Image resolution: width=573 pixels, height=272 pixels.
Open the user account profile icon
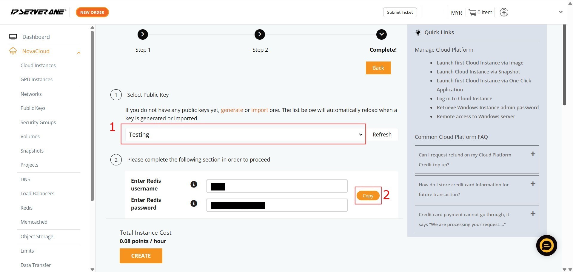point(504,13)
